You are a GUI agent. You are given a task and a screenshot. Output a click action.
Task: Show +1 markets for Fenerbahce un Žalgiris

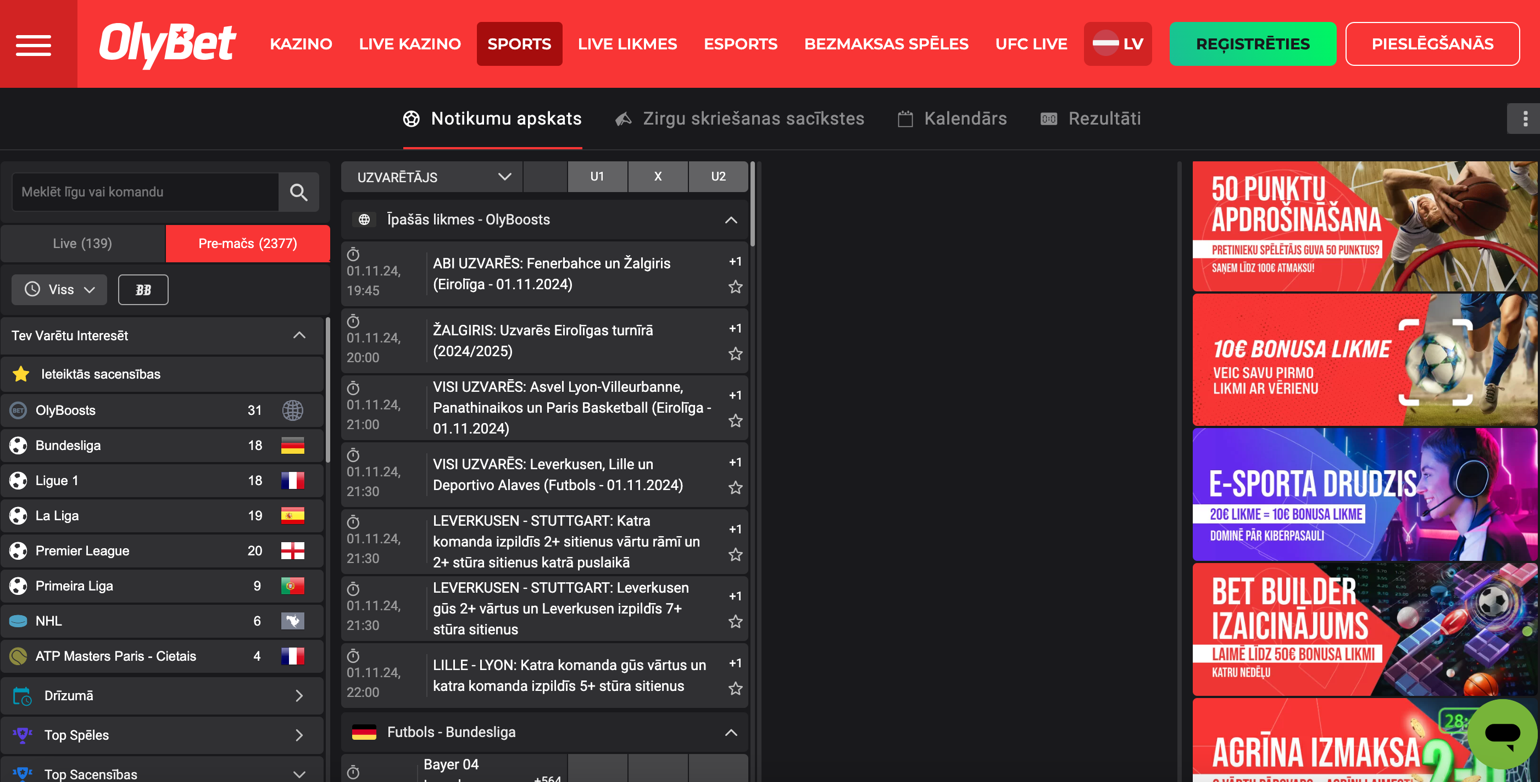[x=735, y=261]
